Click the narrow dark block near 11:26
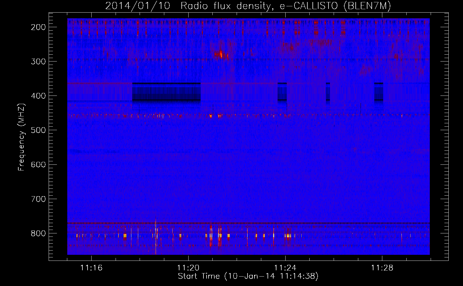 [x=328, y=92]
